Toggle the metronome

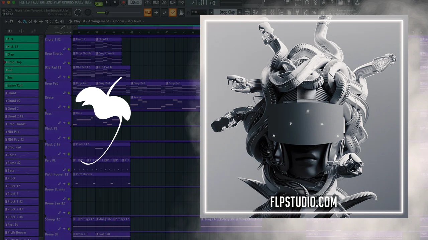pos(147,3)
